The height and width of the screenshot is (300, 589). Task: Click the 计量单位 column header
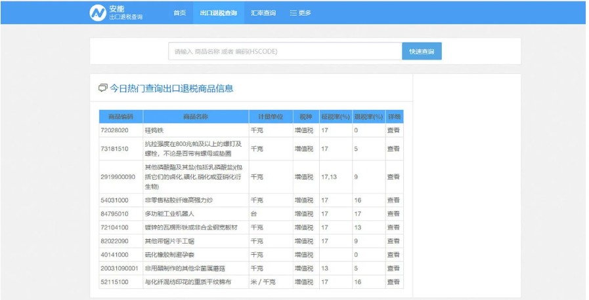point(271,117)
